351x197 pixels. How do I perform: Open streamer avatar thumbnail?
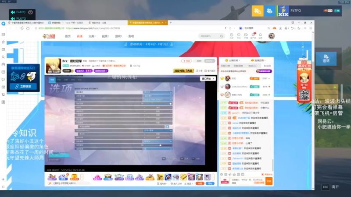pyautogui.click(x=53, y=66)
